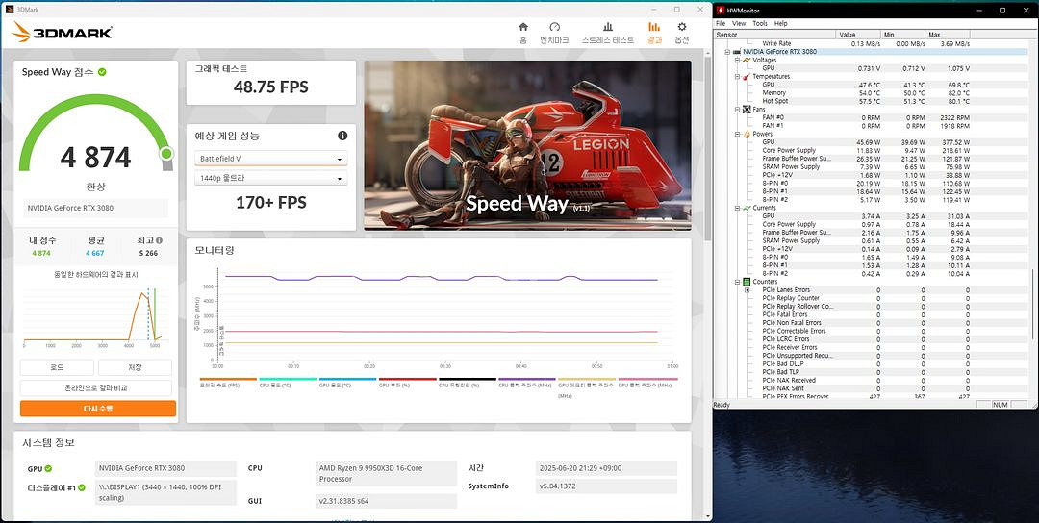This screenshot has width=1039, height=523.
Task: Click the green verified check next to Speed Way score
Action: pos(102,72)
